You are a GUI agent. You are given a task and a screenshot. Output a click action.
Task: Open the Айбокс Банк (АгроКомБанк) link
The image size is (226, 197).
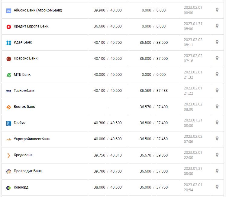tap(38, 10)
